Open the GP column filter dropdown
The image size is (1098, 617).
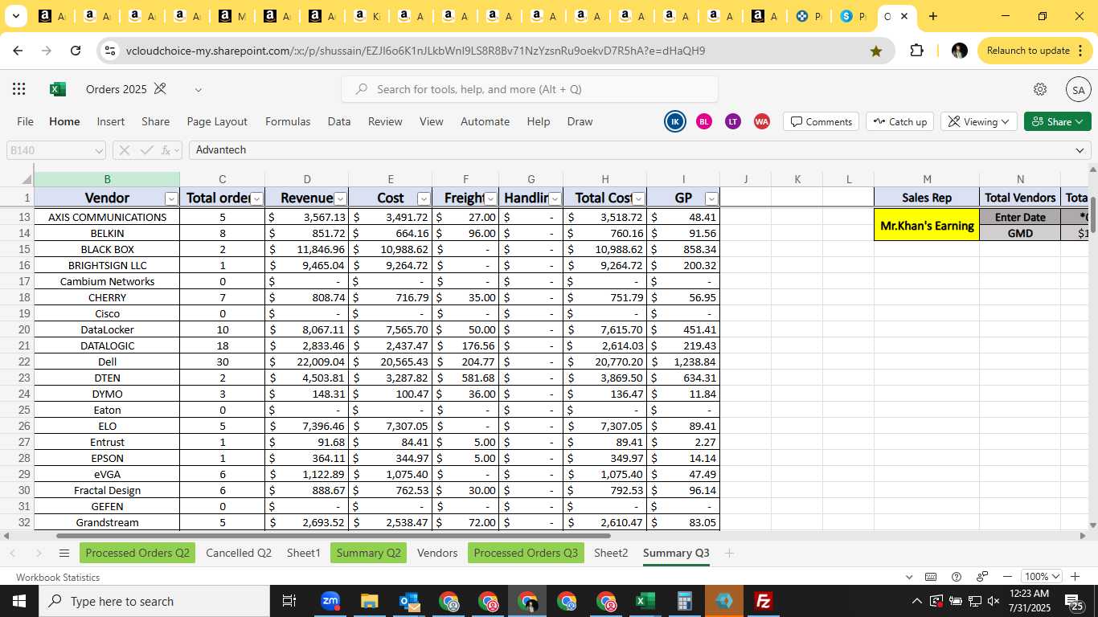point(711,198)
